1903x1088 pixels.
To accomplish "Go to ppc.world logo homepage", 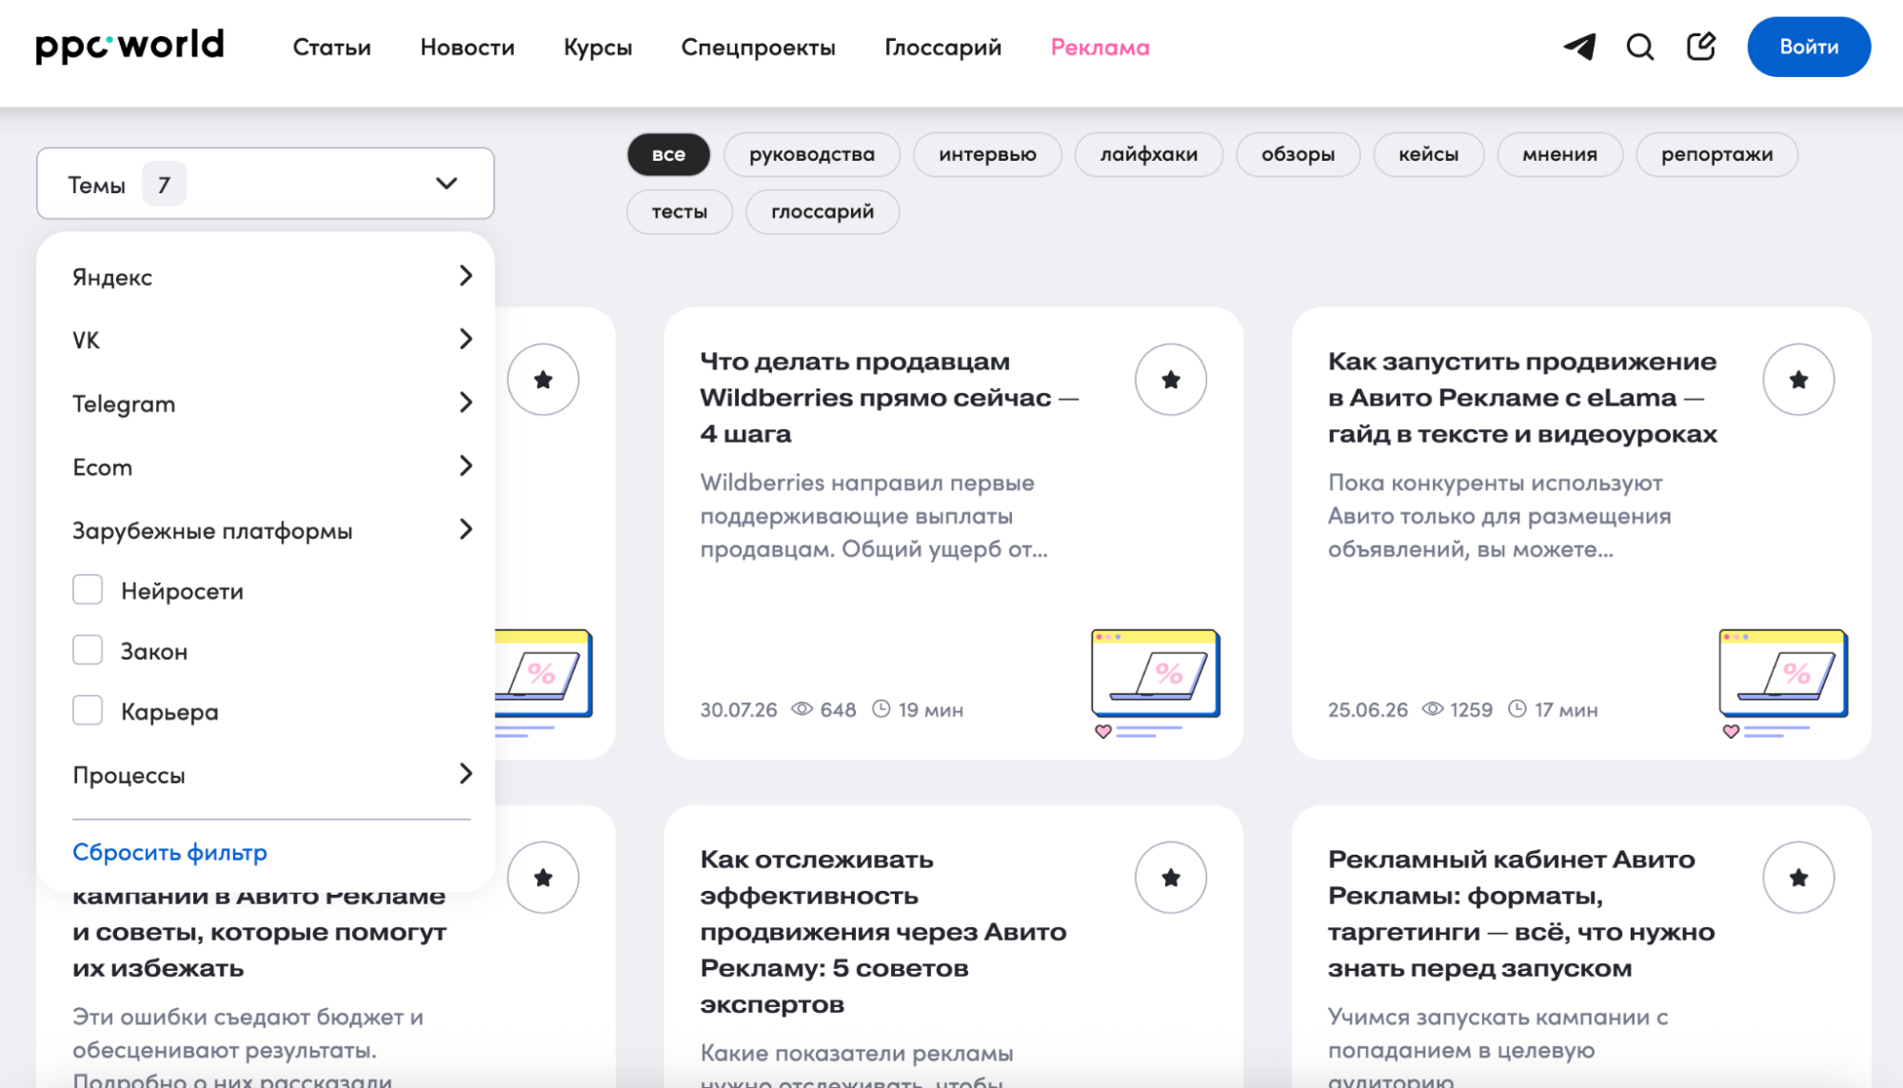I will click(129, 46).
